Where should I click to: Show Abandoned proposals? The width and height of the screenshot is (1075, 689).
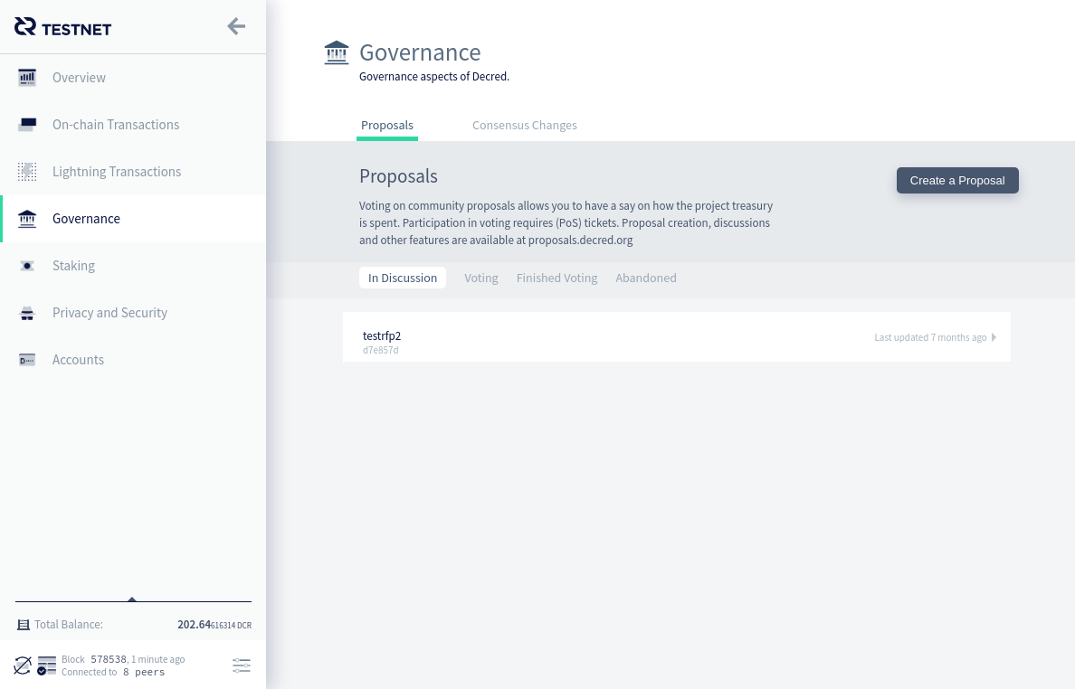pos(646,278)
